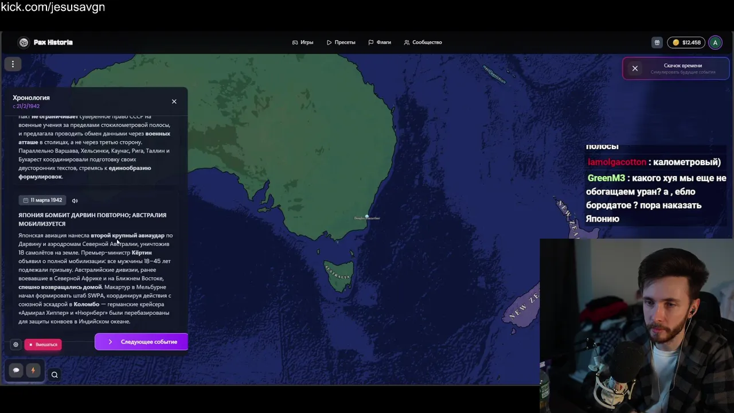Open the chat bubble icon
Viewport: 734px width, 413px height.
tap(16, 371)
